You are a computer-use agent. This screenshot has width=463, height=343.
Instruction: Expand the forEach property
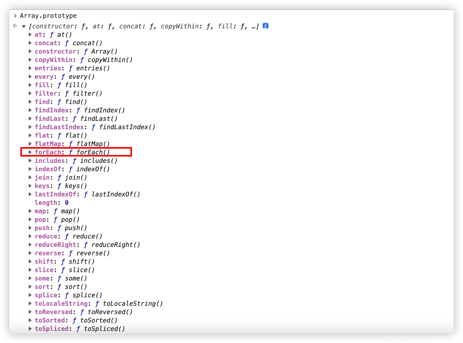click(30, 152)
